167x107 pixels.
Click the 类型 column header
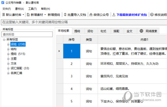tap(89, 40)
